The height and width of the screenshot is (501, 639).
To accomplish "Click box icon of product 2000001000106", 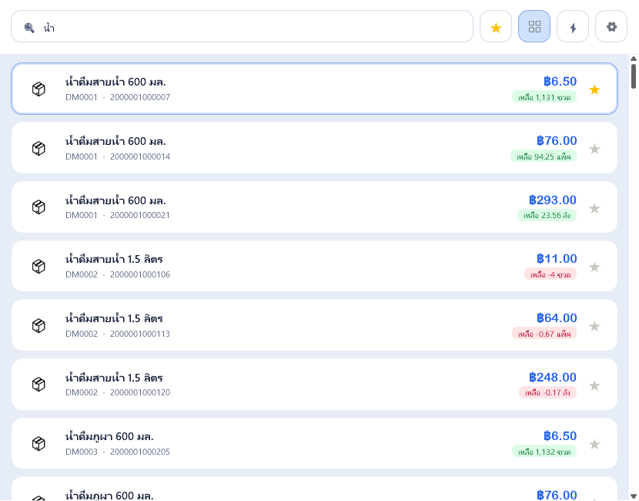I will [38, 267].
